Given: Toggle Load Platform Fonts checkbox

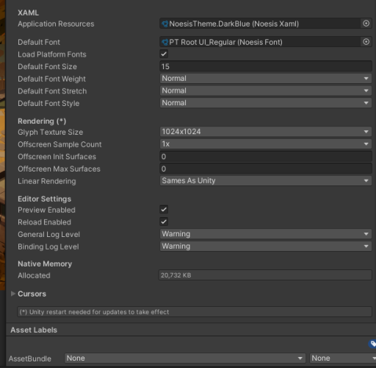Looking at the screenshot, I should pos(164,54).
